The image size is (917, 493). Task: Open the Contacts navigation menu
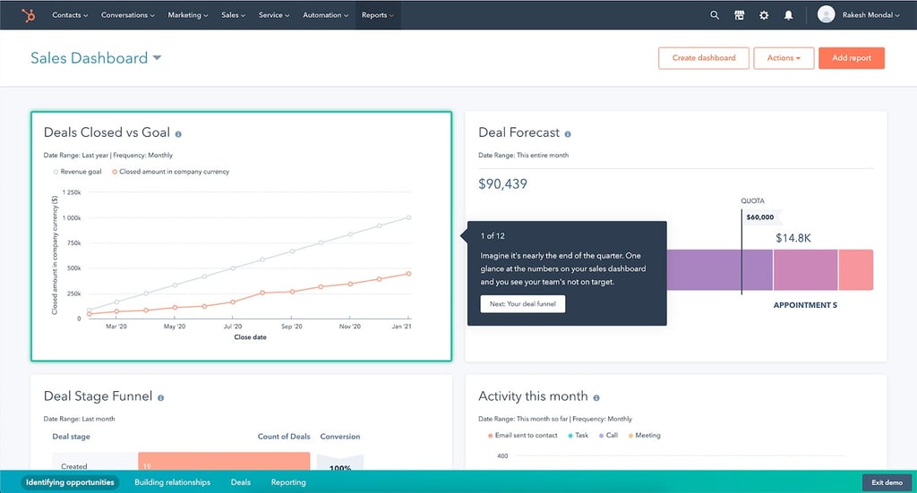click(x=70, y=15)
